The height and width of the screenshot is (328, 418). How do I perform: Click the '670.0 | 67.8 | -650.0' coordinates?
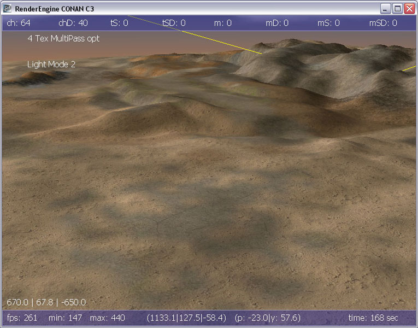point(46,302)
